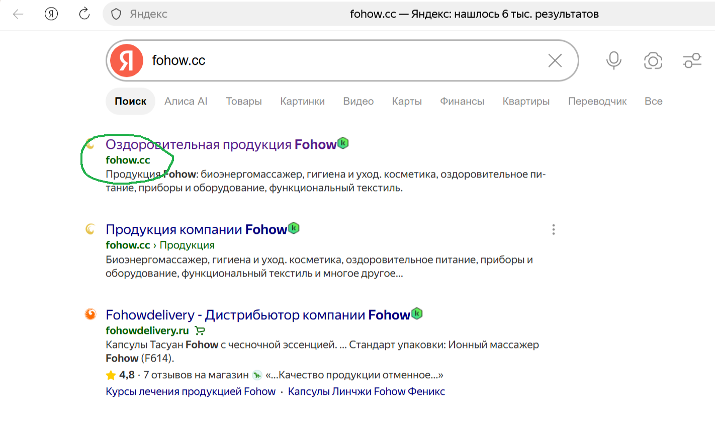Screen dimensions: 715x424
Task: Click the yellow rating star next to 4,8
Action: coord(111,375)
